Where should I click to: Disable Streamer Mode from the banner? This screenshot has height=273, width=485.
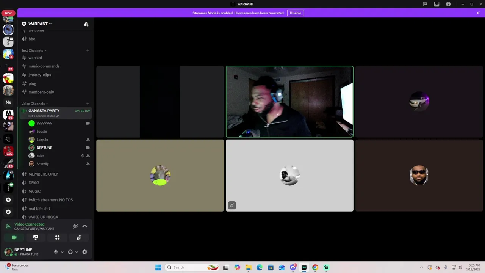pos(295,13)
